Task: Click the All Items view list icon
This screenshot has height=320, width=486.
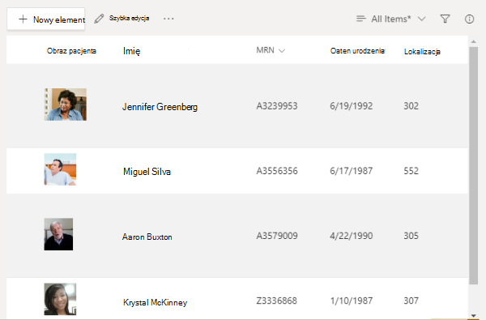Action: coord(361,19)
